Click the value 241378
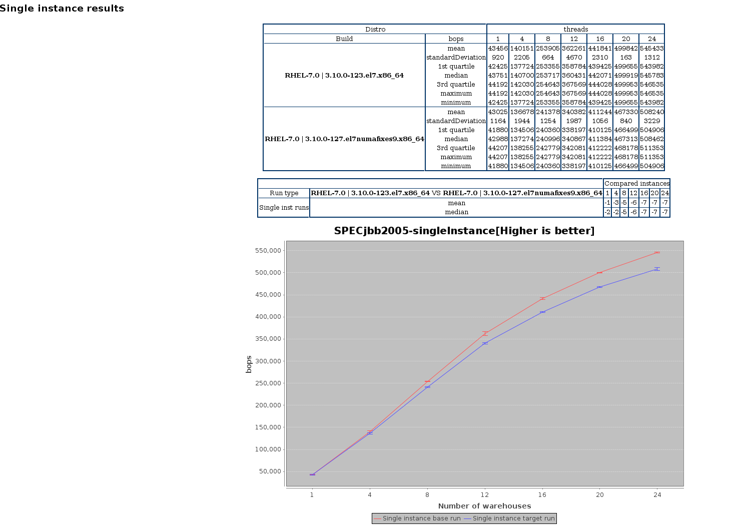 point(548,112)
